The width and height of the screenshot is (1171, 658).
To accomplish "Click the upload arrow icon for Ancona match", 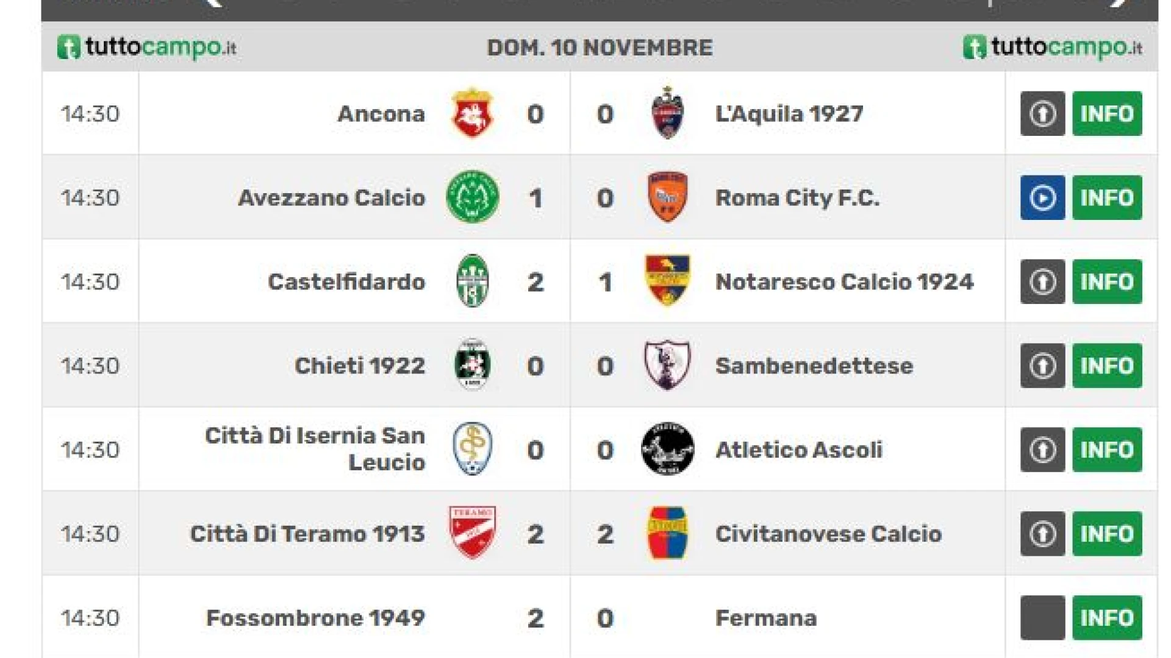I will point(1042,113).
